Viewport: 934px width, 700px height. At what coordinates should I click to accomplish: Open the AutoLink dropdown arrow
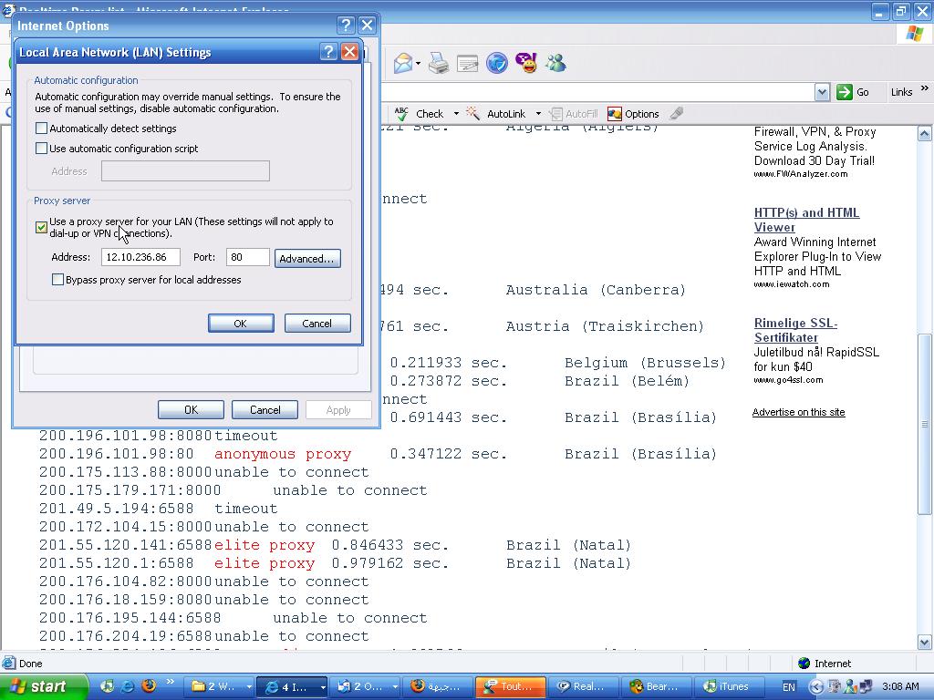click(x=538, y=114)
